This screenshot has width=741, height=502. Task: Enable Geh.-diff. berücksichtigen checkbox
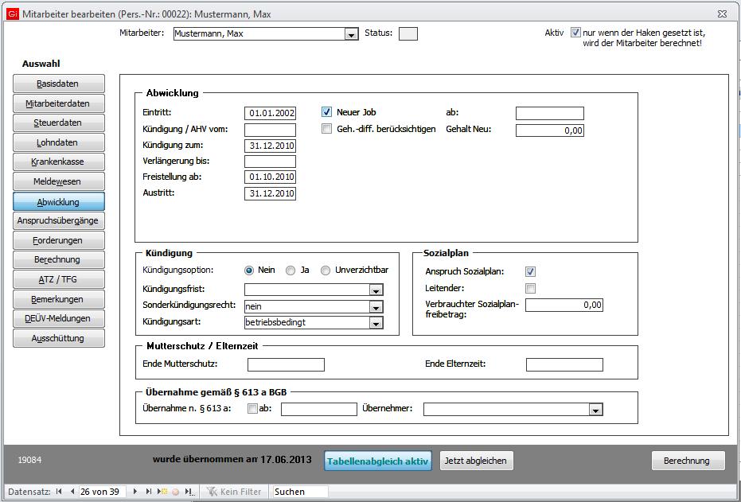coord(326,128)
